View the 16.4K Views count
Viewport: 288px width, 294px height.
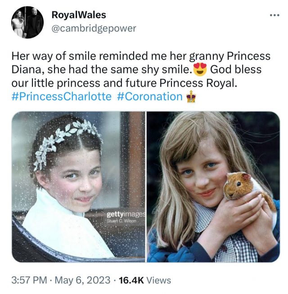click(144, 280)
